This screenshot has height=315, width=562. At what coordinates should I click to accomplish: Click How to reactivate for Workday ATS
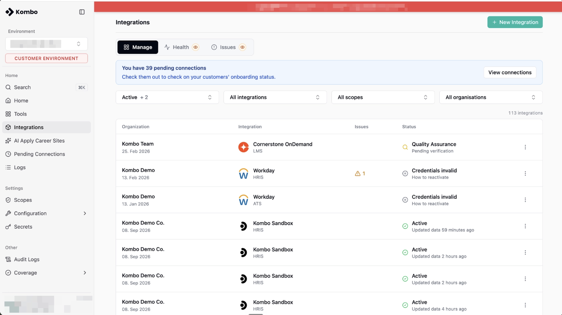(x=430, y=204)
